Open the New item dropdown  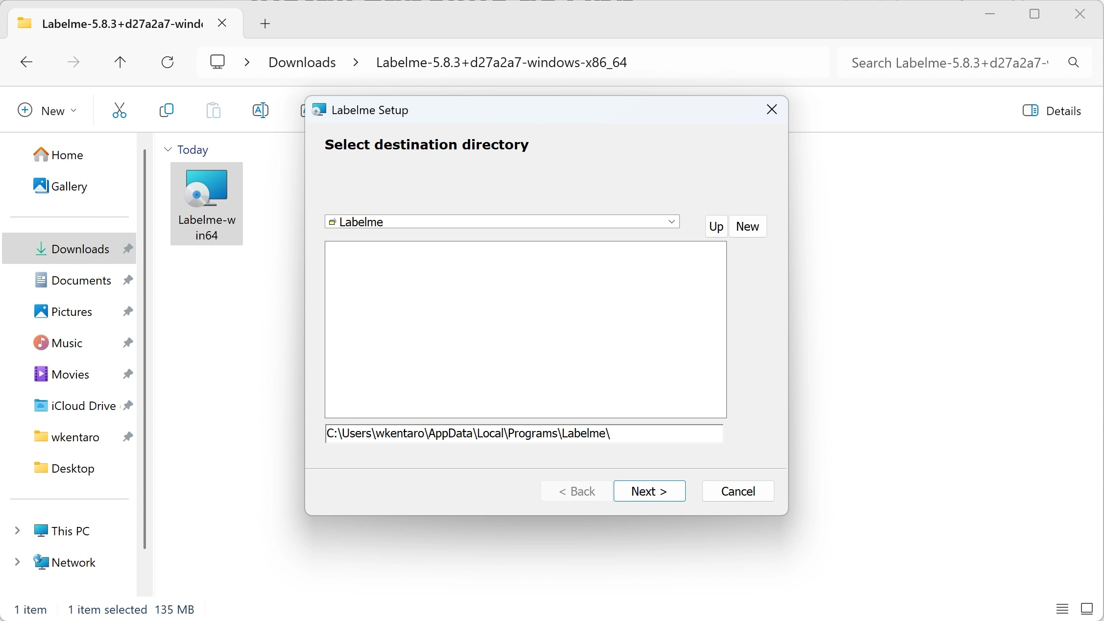(47, 111)
